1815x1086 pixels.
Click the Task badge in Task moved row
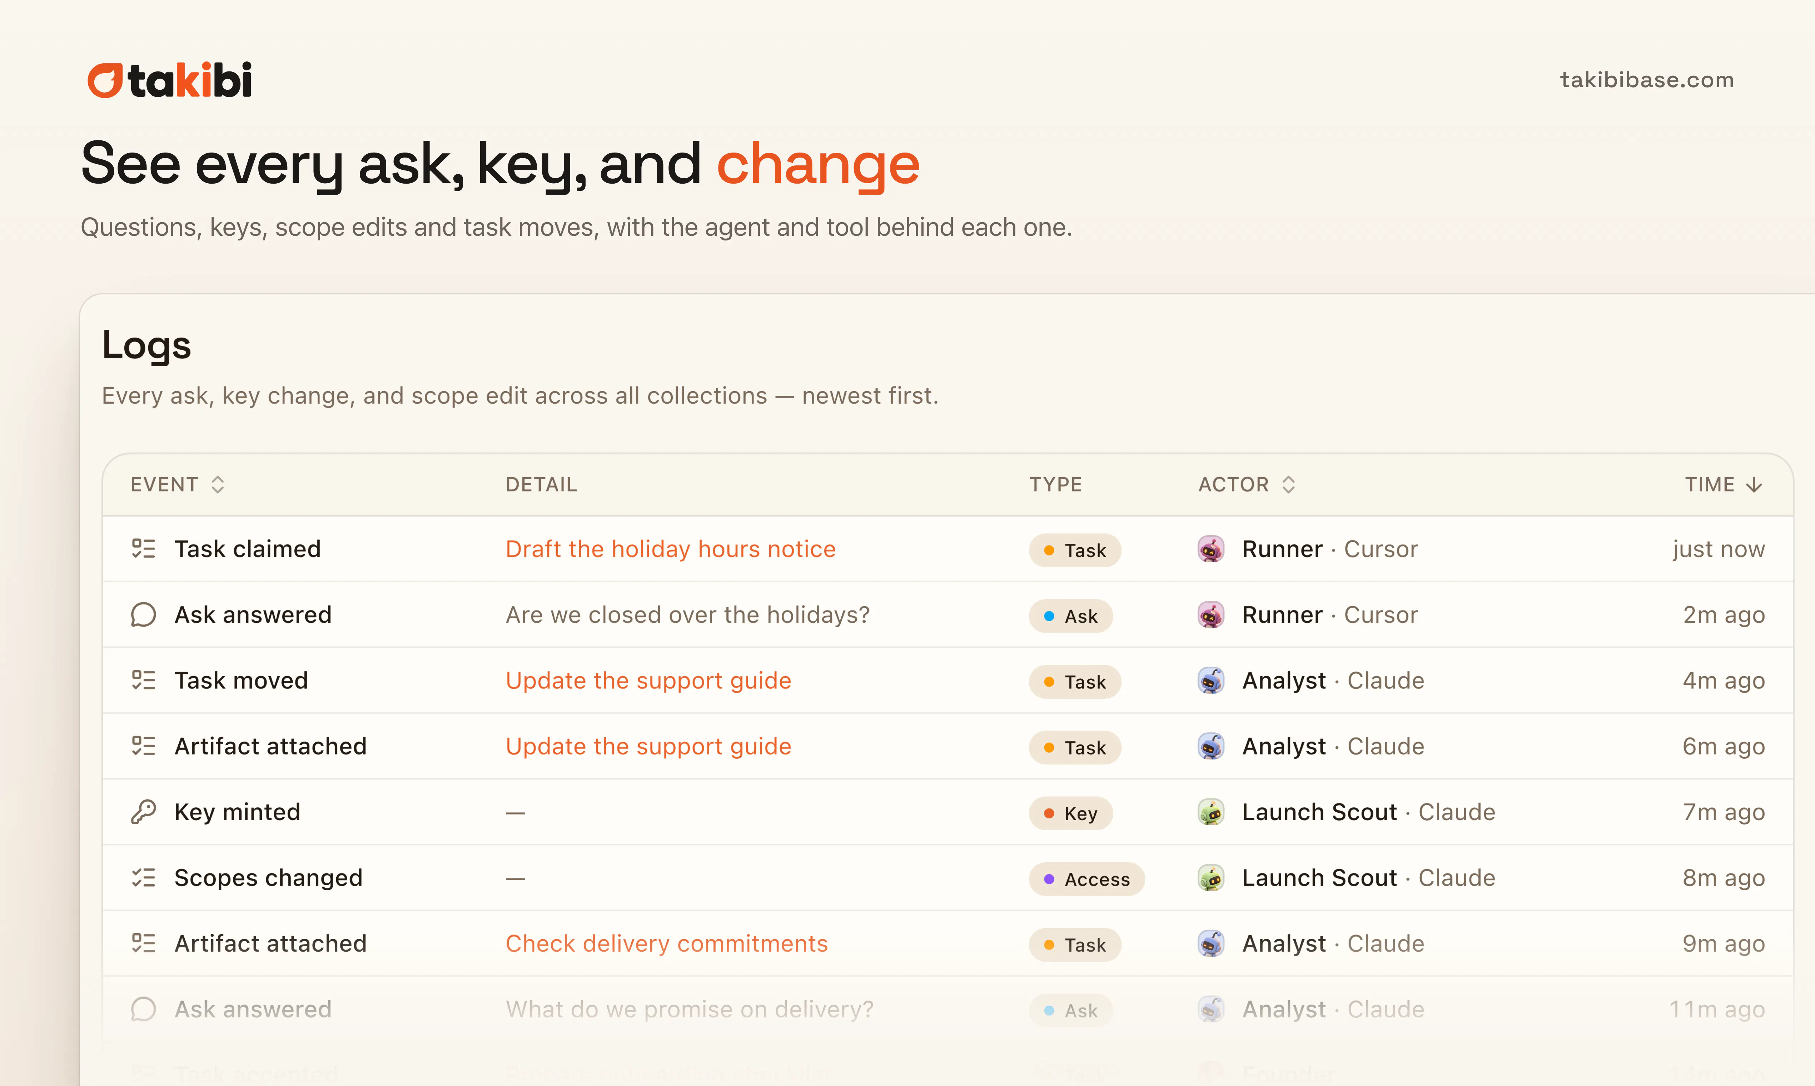pos(1074,682)
